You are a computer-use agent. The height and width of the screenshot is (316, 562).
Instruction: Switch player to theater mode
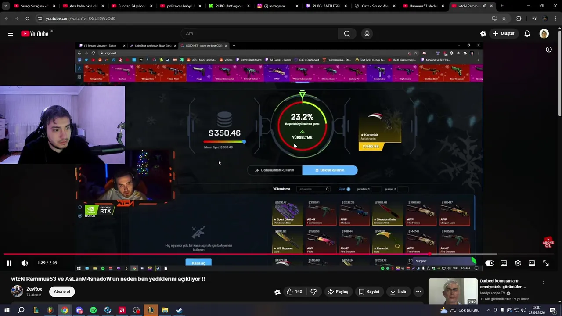[x=532, y=263]
